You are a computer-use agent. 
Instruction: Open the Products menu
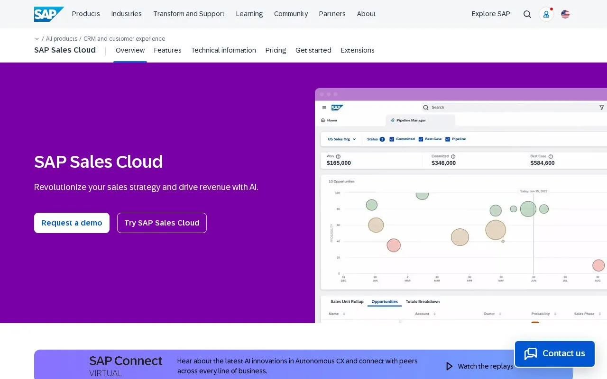(x=86, y=14)
